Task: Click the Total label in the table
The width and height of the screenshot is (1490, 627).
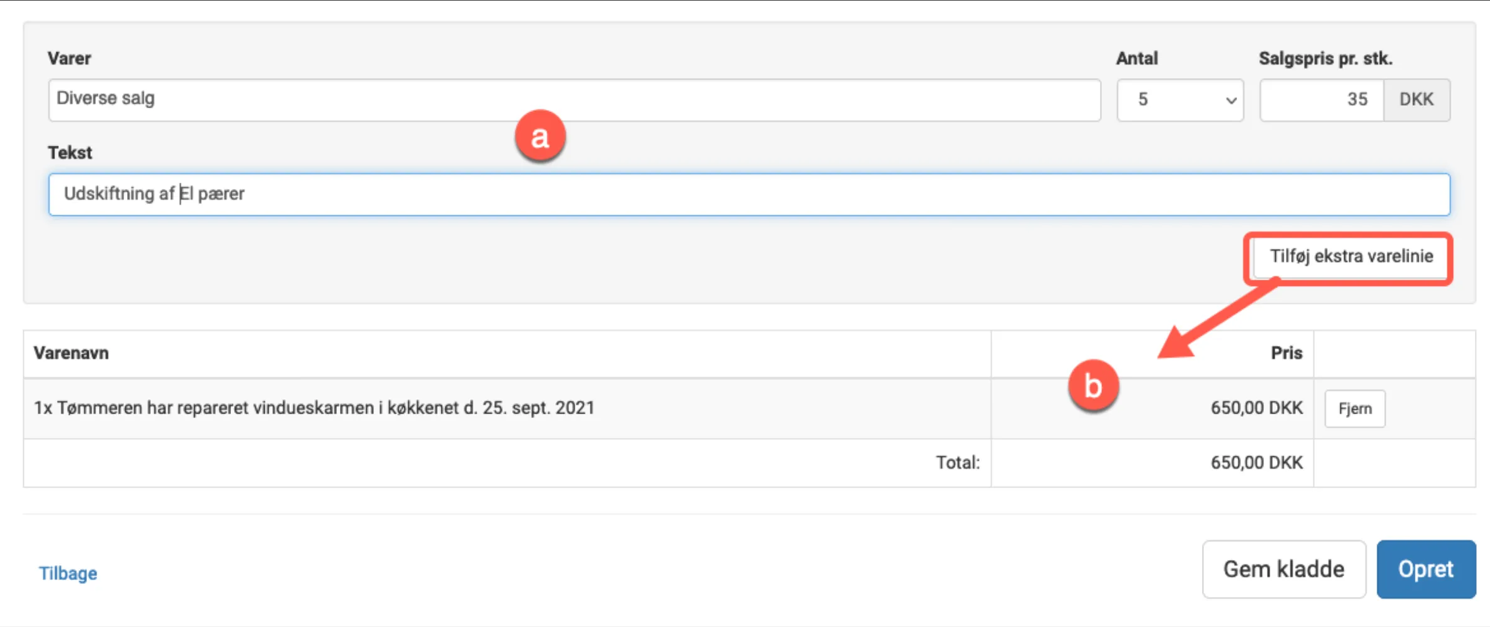Action: pos(957,463)
